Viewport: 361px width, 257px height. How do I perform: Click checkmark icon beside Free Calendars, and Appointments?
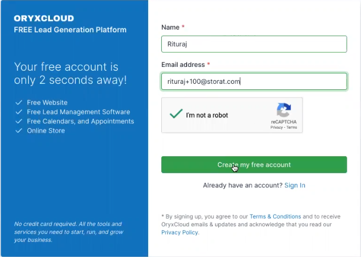(x=19, y=121)
